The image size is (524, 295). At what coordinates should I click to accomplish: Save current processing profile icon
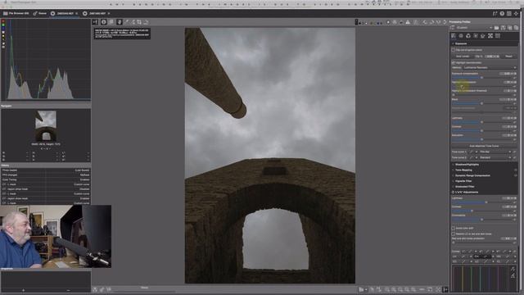click(x=504, y=28)
